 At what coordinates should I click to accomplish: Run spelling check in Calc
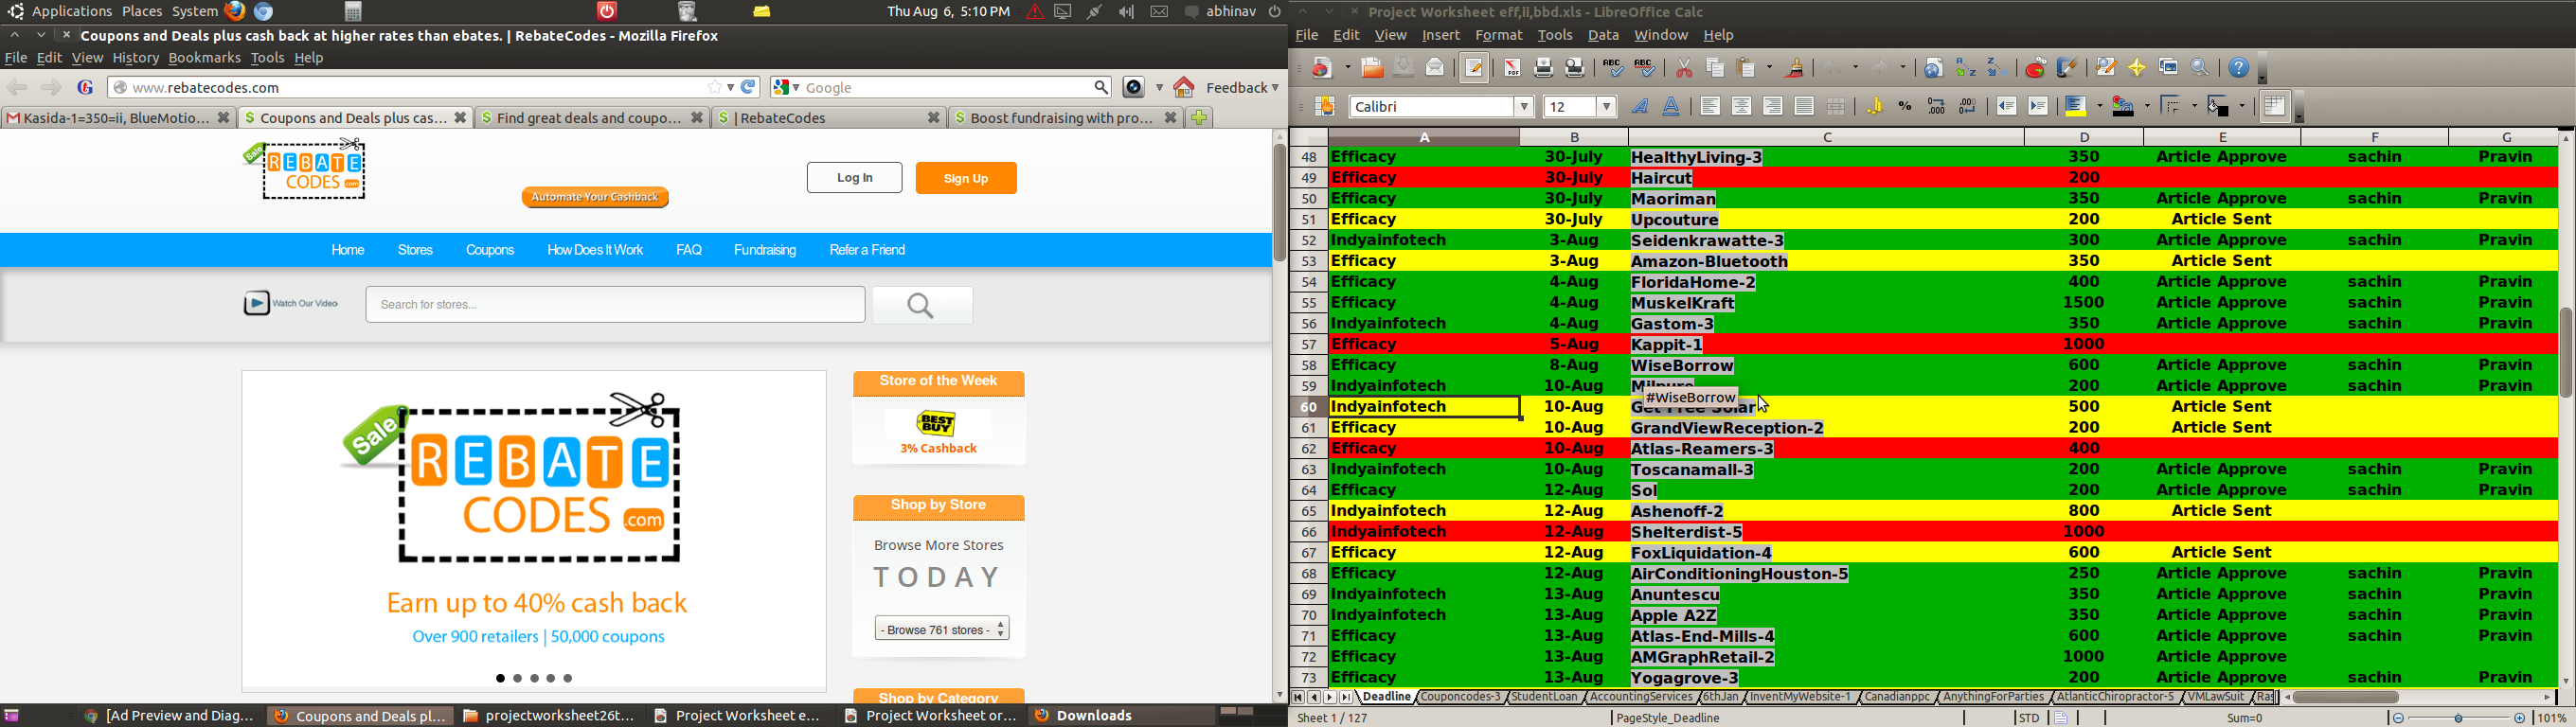tap(1612, 68)
